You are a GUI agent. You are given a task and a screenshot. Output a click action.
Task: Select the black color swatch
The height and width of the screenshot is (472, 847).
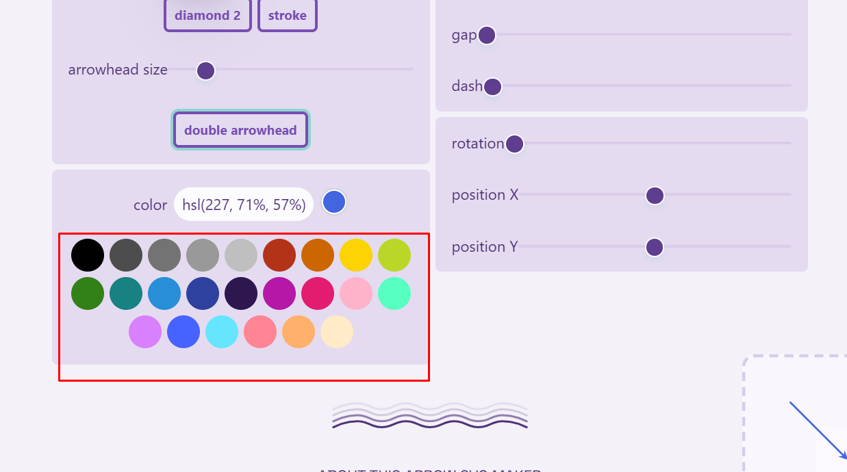click(x=87, y=254)
